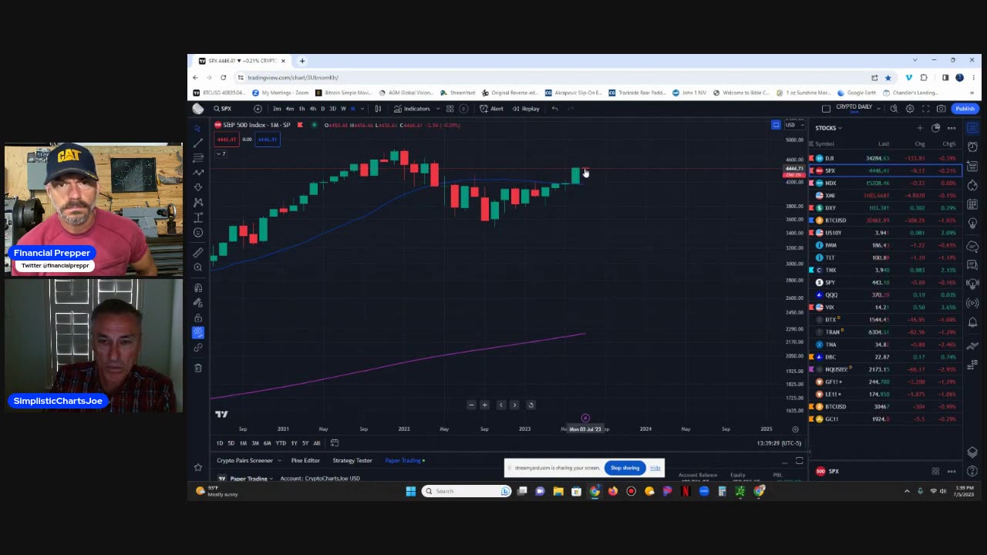Start bar Replay mode
This screenshot has width=987, height=555.
526,109
